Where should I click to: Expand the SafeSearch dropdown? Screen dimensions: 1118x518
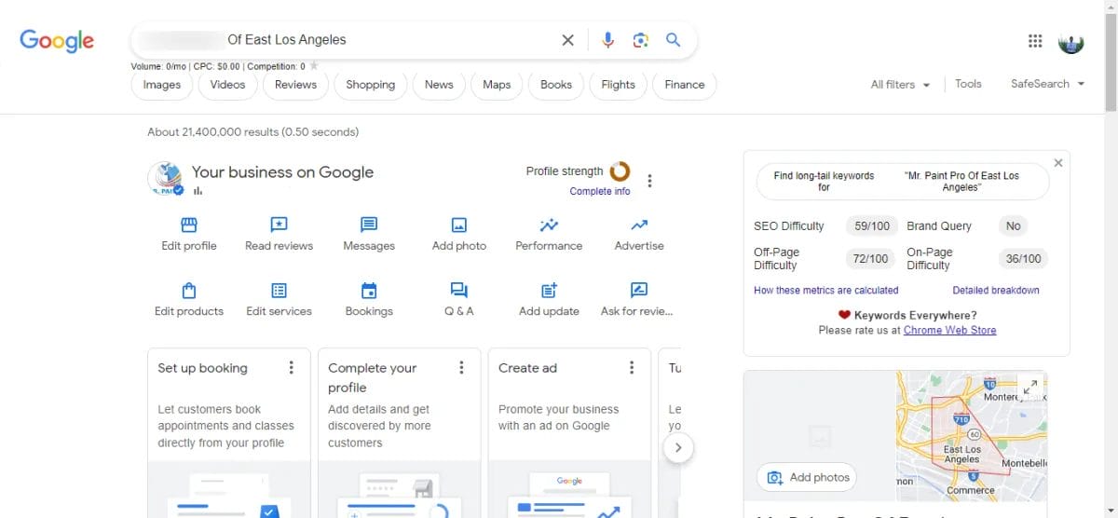(x=1047, y=84)
